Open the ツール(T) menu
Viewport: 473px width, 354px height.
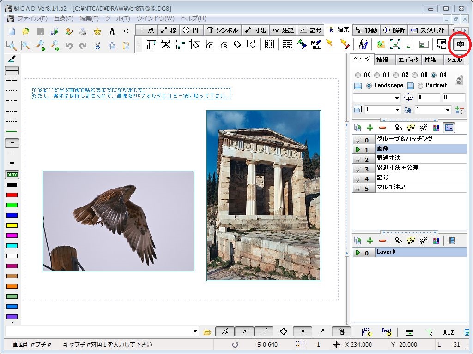(117, 18)
